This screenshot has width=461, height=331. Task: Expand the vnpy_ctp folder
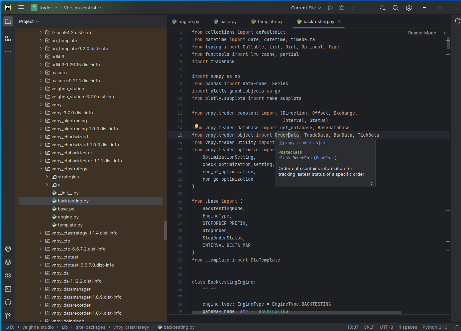point(41,241)
